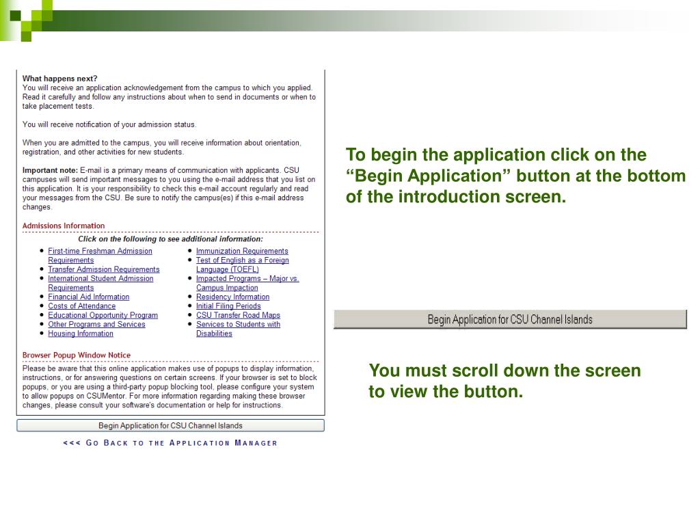Open Residency Information link
Viewport: 700px width, 525px height.
pyautogui.click(x=232, y=297)
